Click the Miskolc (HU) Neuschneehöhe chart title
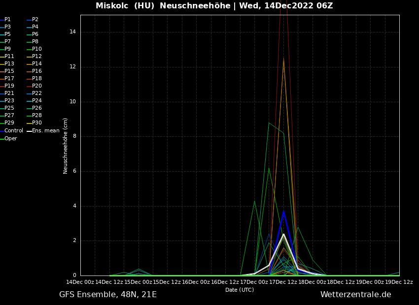419x305 pixels. (214, 6)
